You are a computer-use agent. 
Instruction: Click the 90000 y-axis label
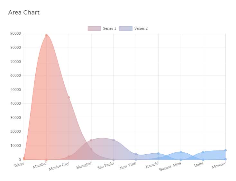pos(15,33)
